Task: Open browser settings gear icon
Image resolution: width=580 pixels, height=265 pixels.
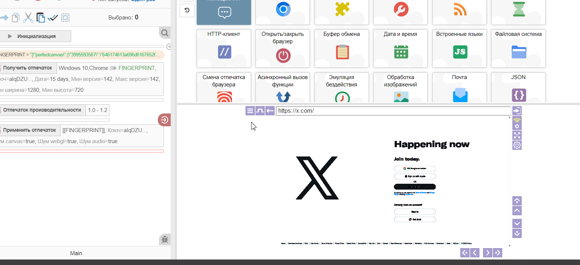Action: (517, 145)
